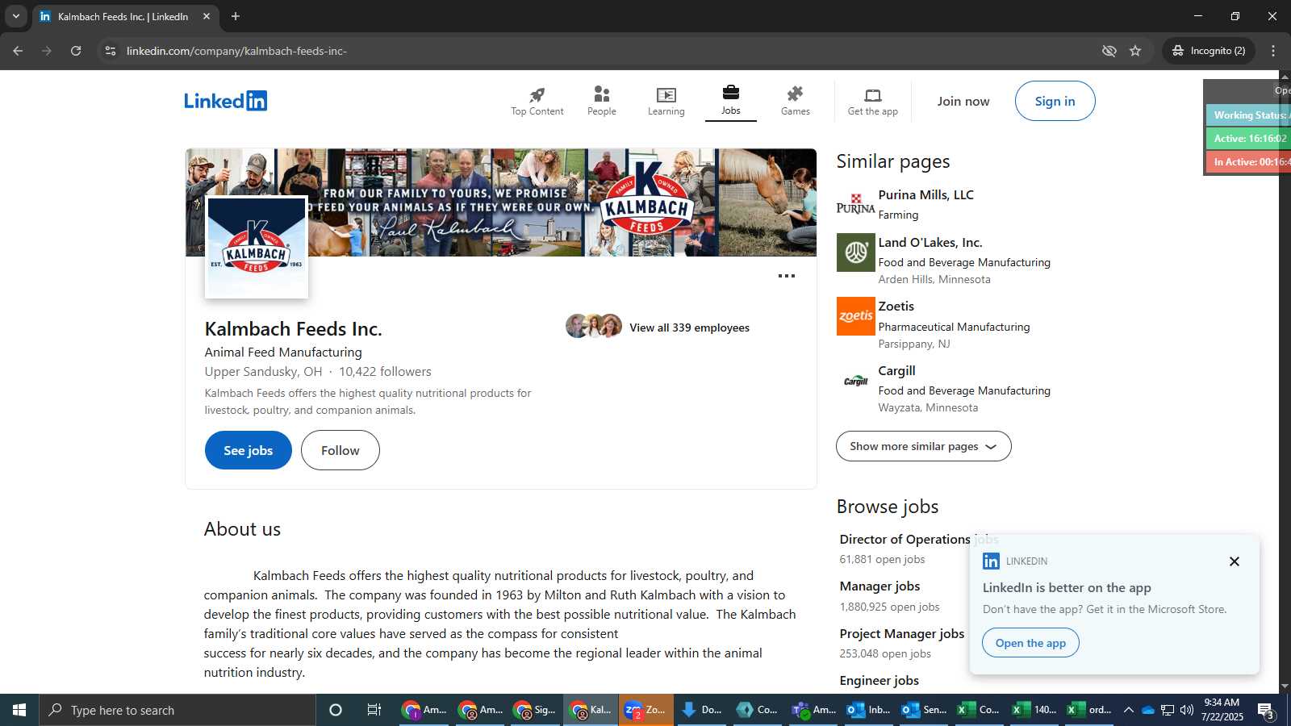
Task: Click the LinkedIn icon in the popup
Action: point(991,561)
